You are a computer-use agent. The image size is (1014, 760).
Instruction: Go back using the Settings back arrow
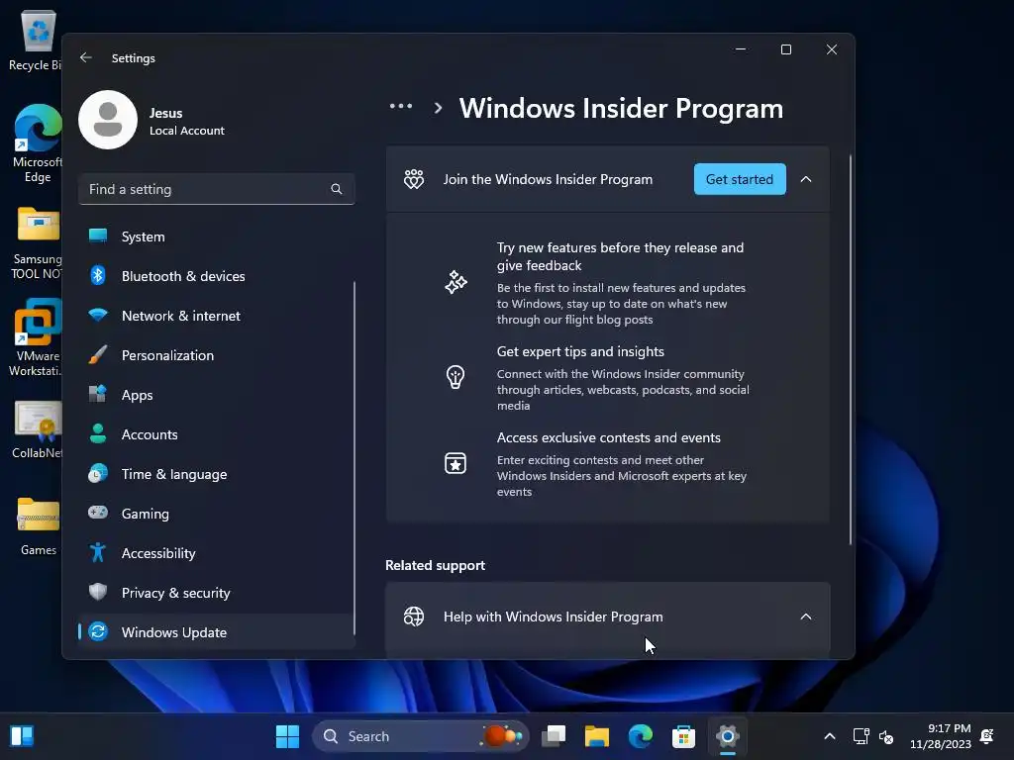click(85, 57)
